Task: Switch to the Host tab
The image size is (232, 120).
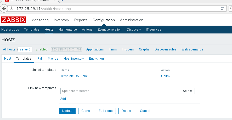Action: pos(8,59)
